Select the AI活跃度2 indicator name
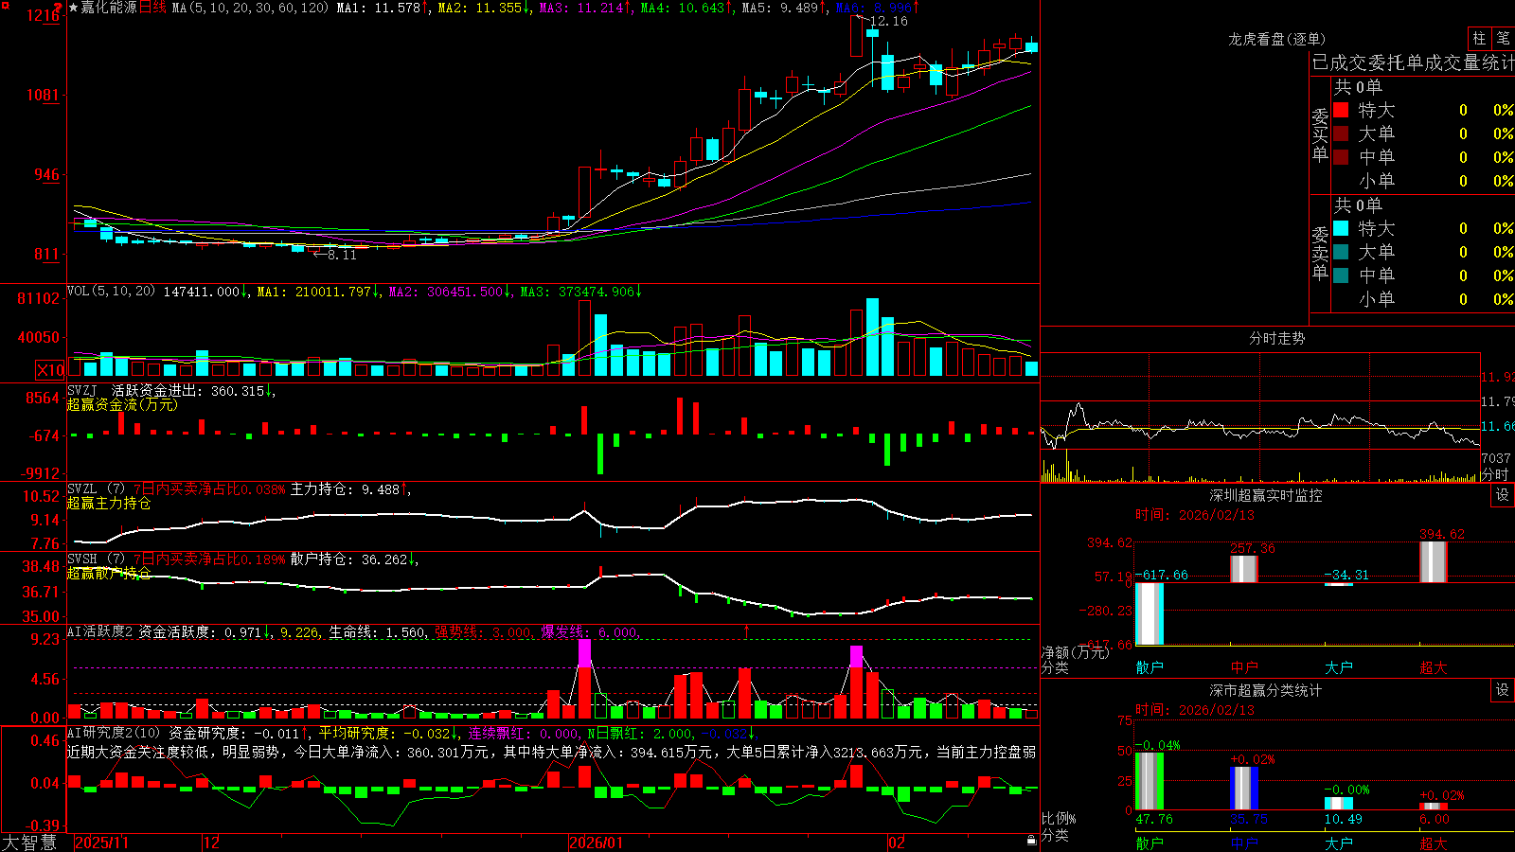 (x=100, y=631)
